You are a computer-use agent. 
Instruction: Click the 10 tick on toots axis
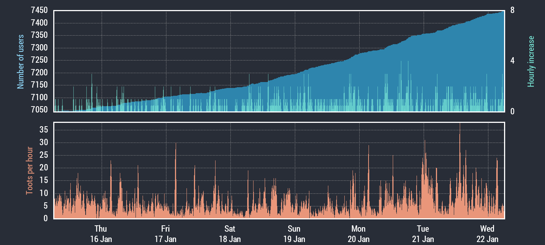pyautogui.click(x=44, y=193)
